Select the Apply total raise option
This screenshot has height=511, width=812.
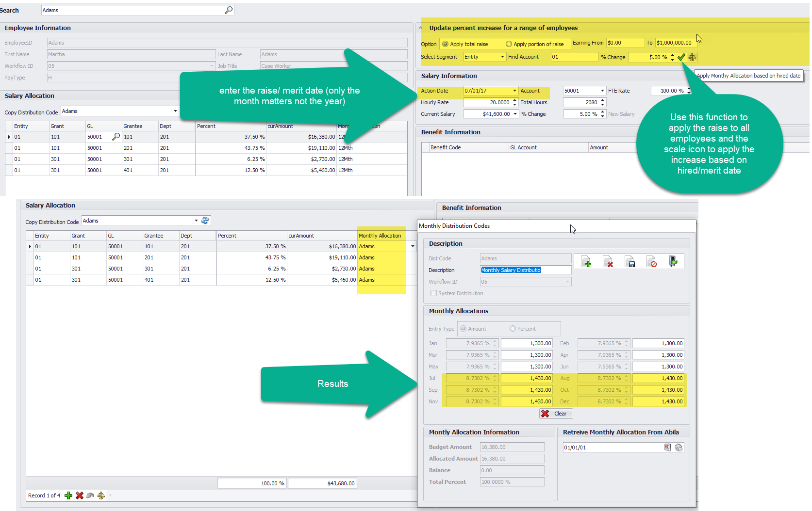(445, 44)
